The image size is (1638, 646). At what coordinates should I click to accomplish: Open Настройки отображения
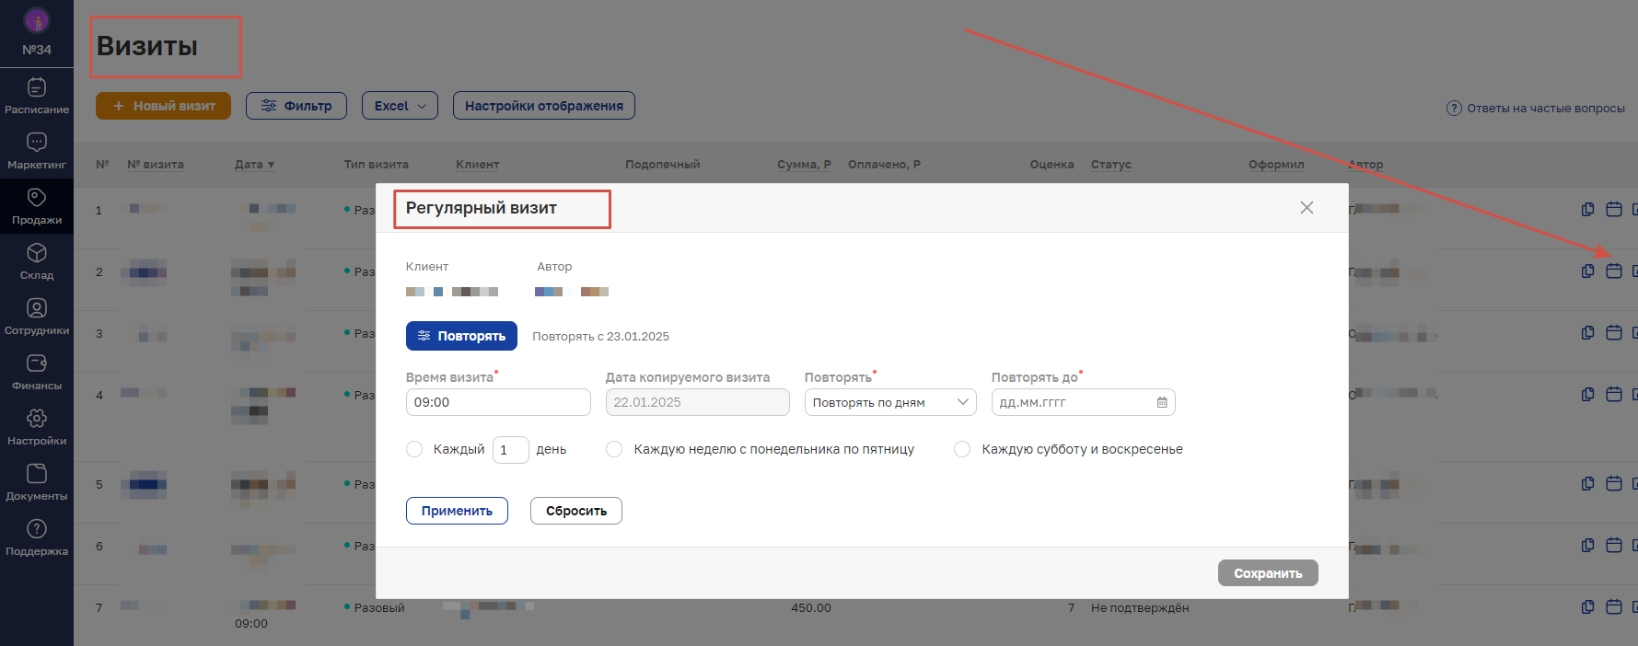coord(544,106)
